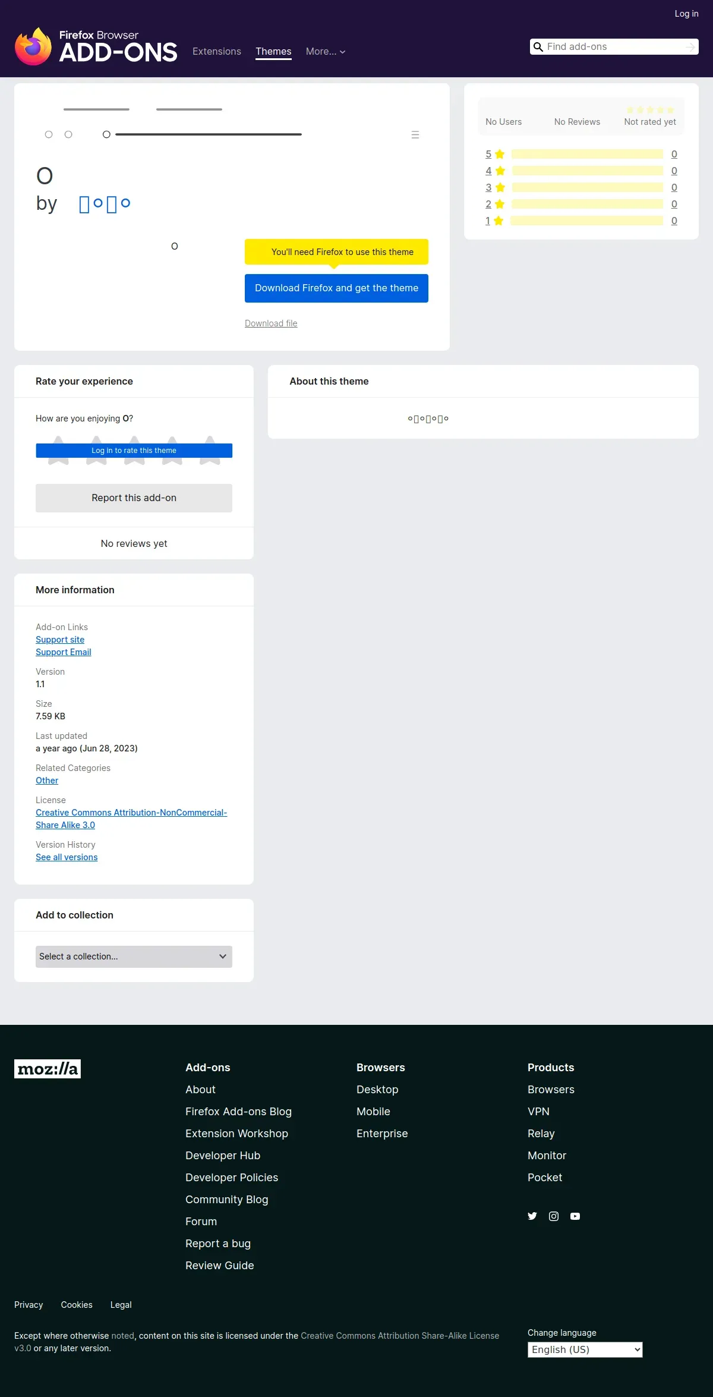
Task: Open the Other category link
Action: (x=47, y=781)
